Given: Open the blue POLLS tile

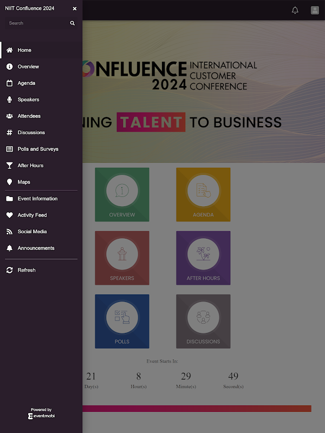Looking at the screenshot, I should pyautogui.click(x=122, y=322).
